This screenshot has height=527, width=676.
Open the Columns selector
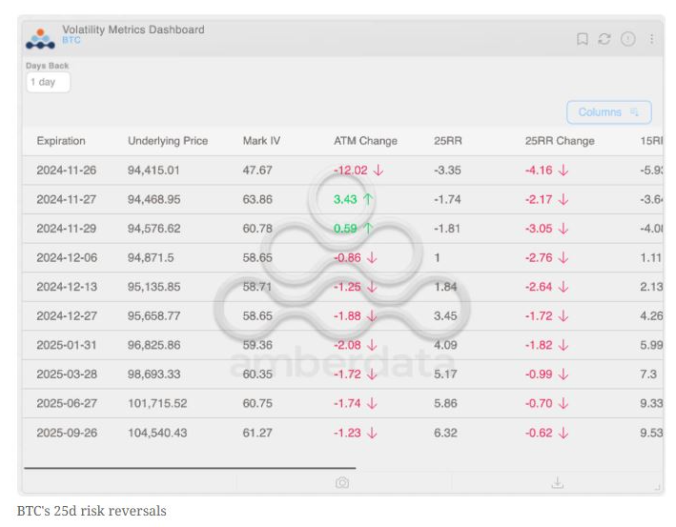pos(608,112)
